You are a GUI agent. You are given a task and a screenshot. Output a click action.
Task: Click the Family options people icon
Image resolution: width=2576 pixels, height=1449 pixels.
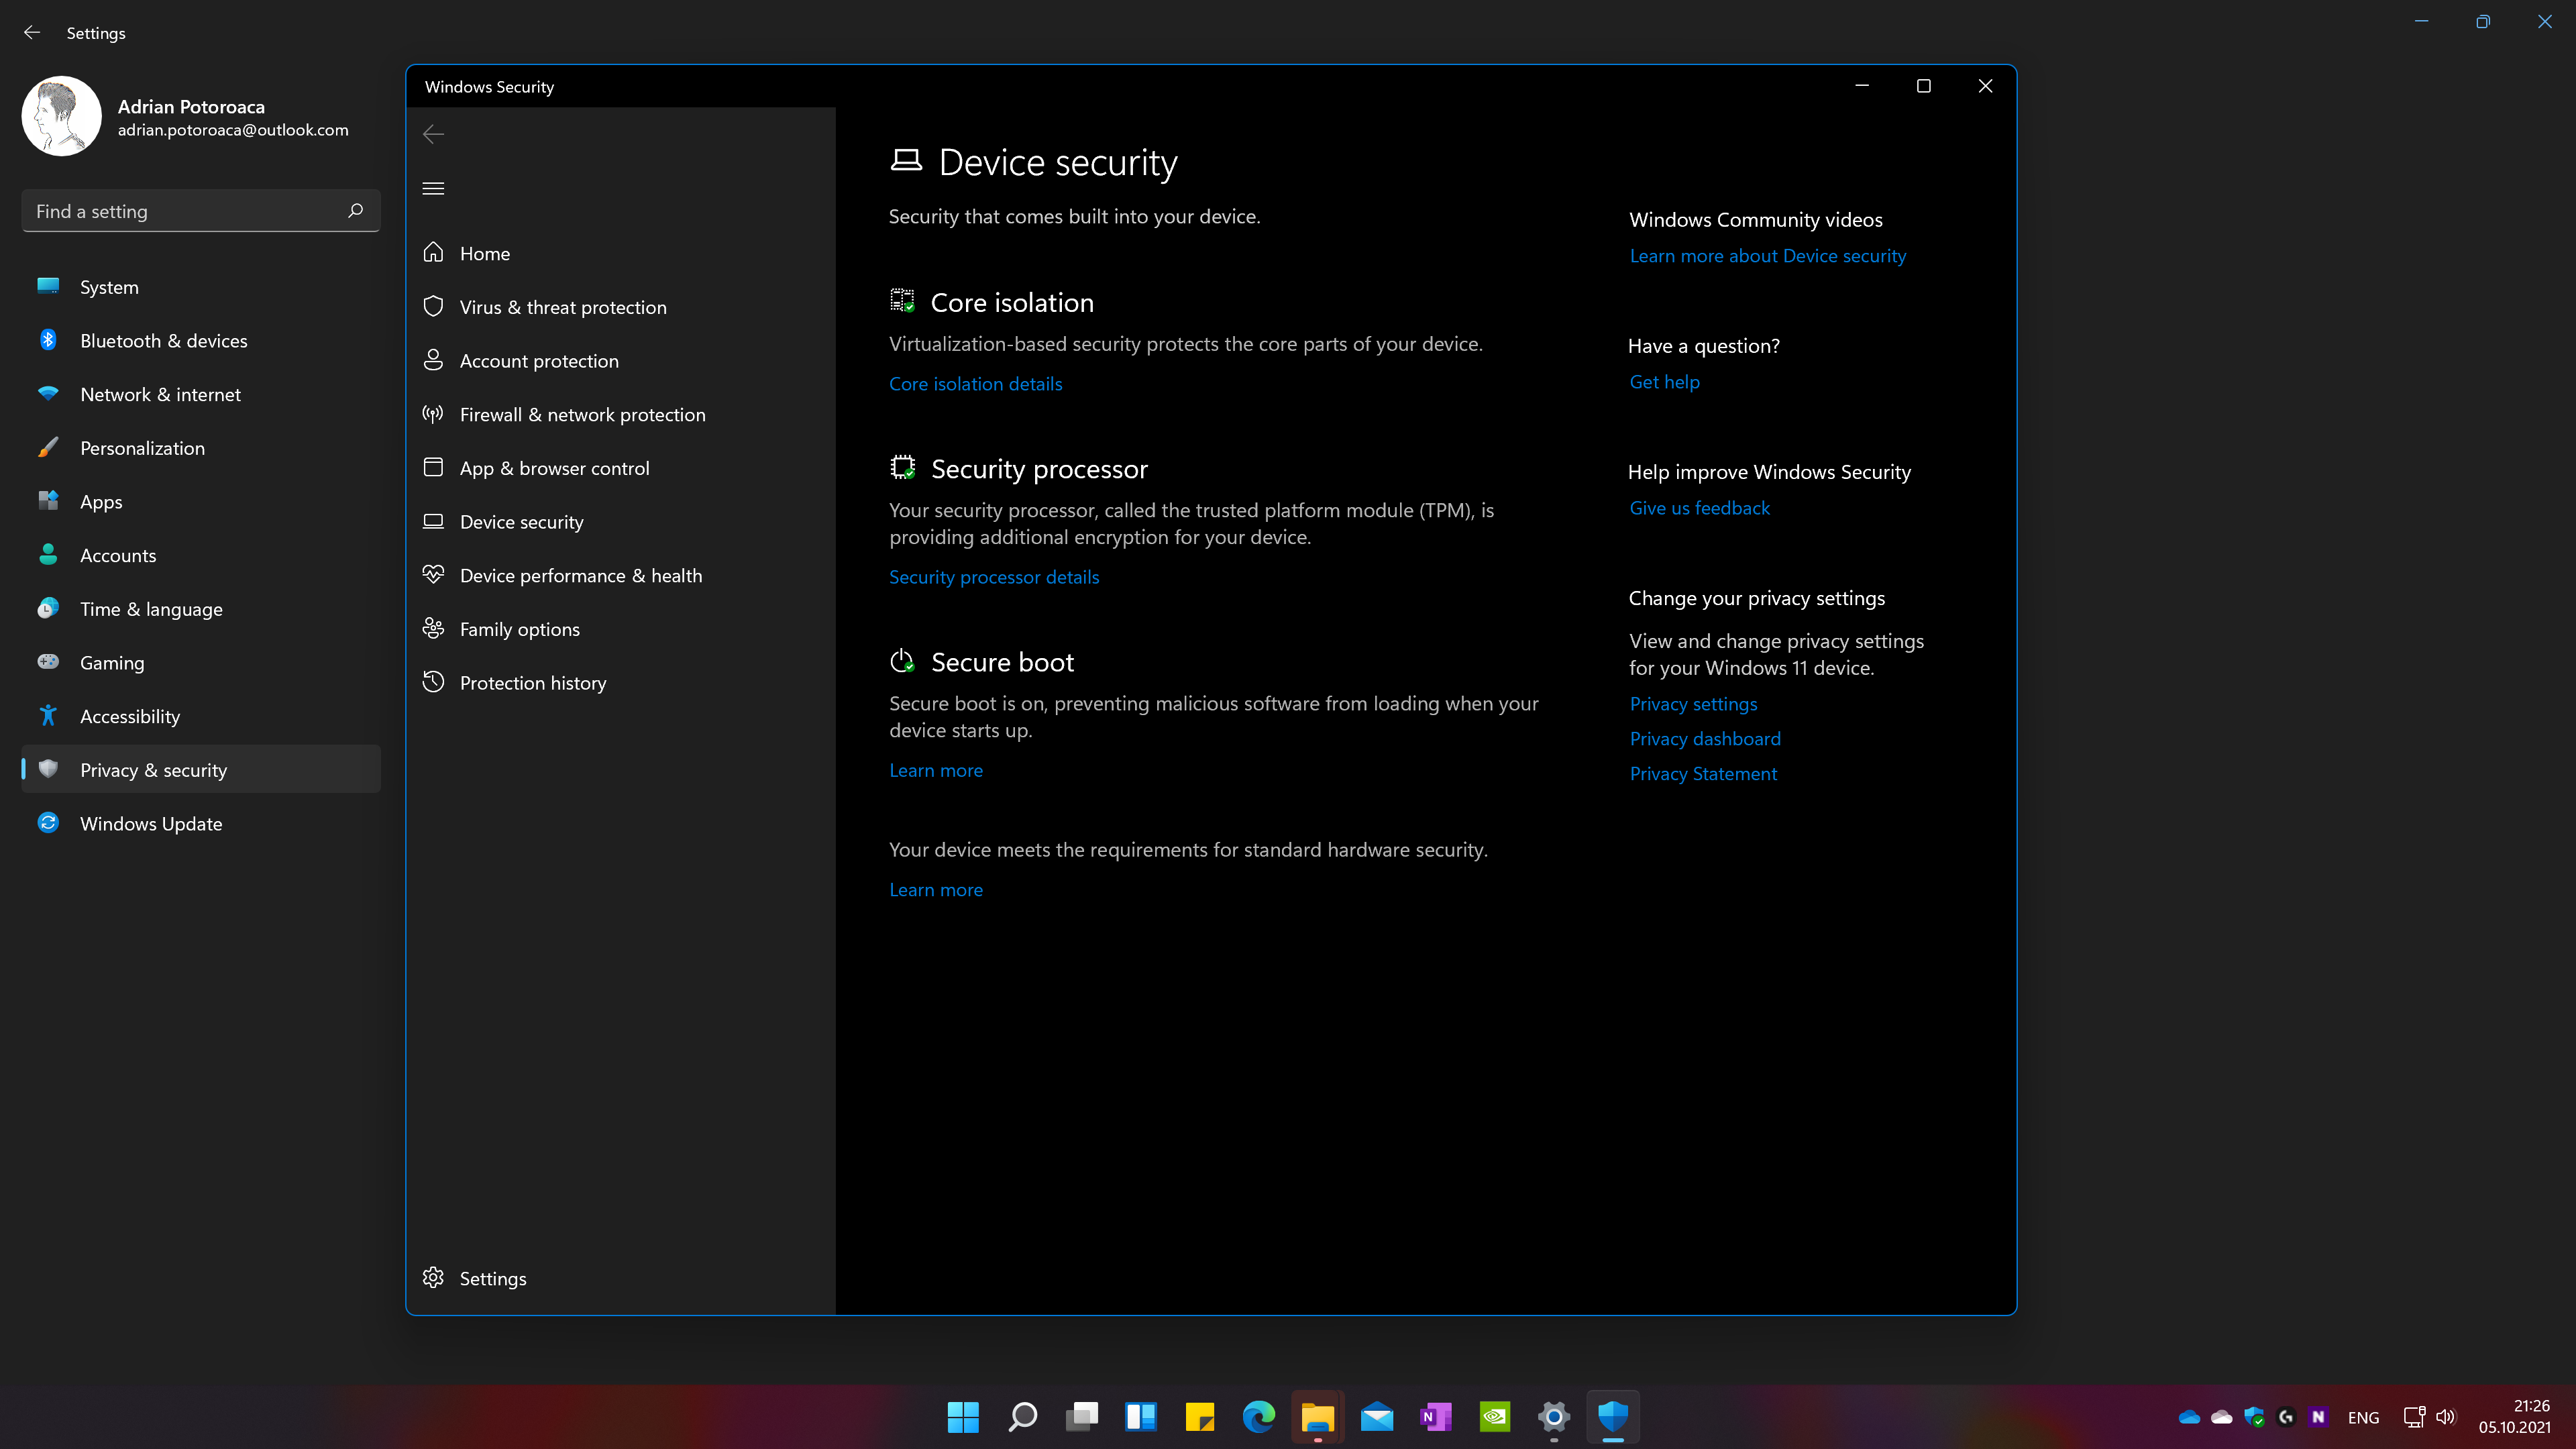point(433,628)
